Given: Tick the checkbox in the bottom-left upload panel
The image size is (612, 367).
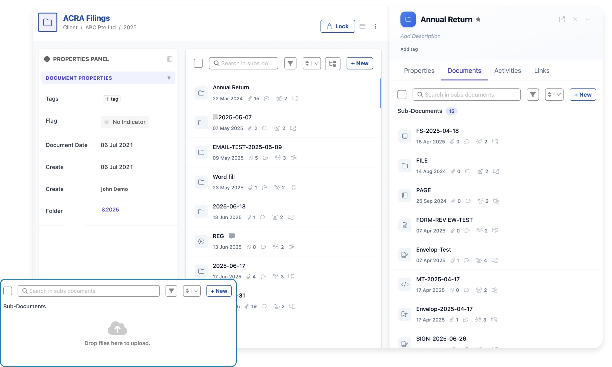Looking at the screenshot, I should click(8, 291).
